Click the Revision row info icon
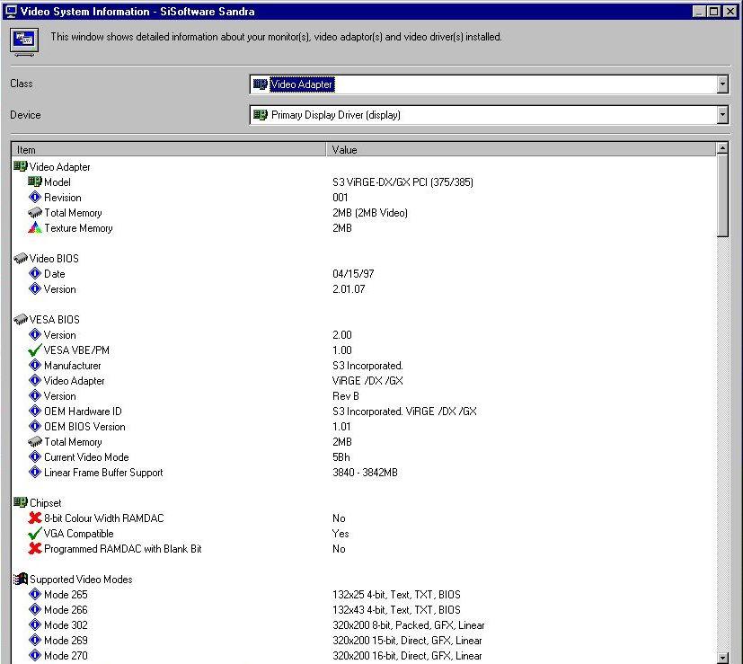 tap(35, 197)
